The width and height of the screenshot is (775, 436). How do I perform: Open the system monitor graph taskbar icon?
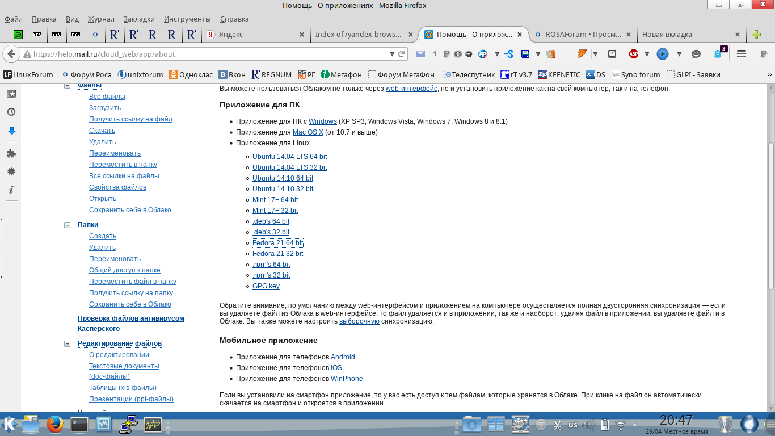tap(153, 424)
